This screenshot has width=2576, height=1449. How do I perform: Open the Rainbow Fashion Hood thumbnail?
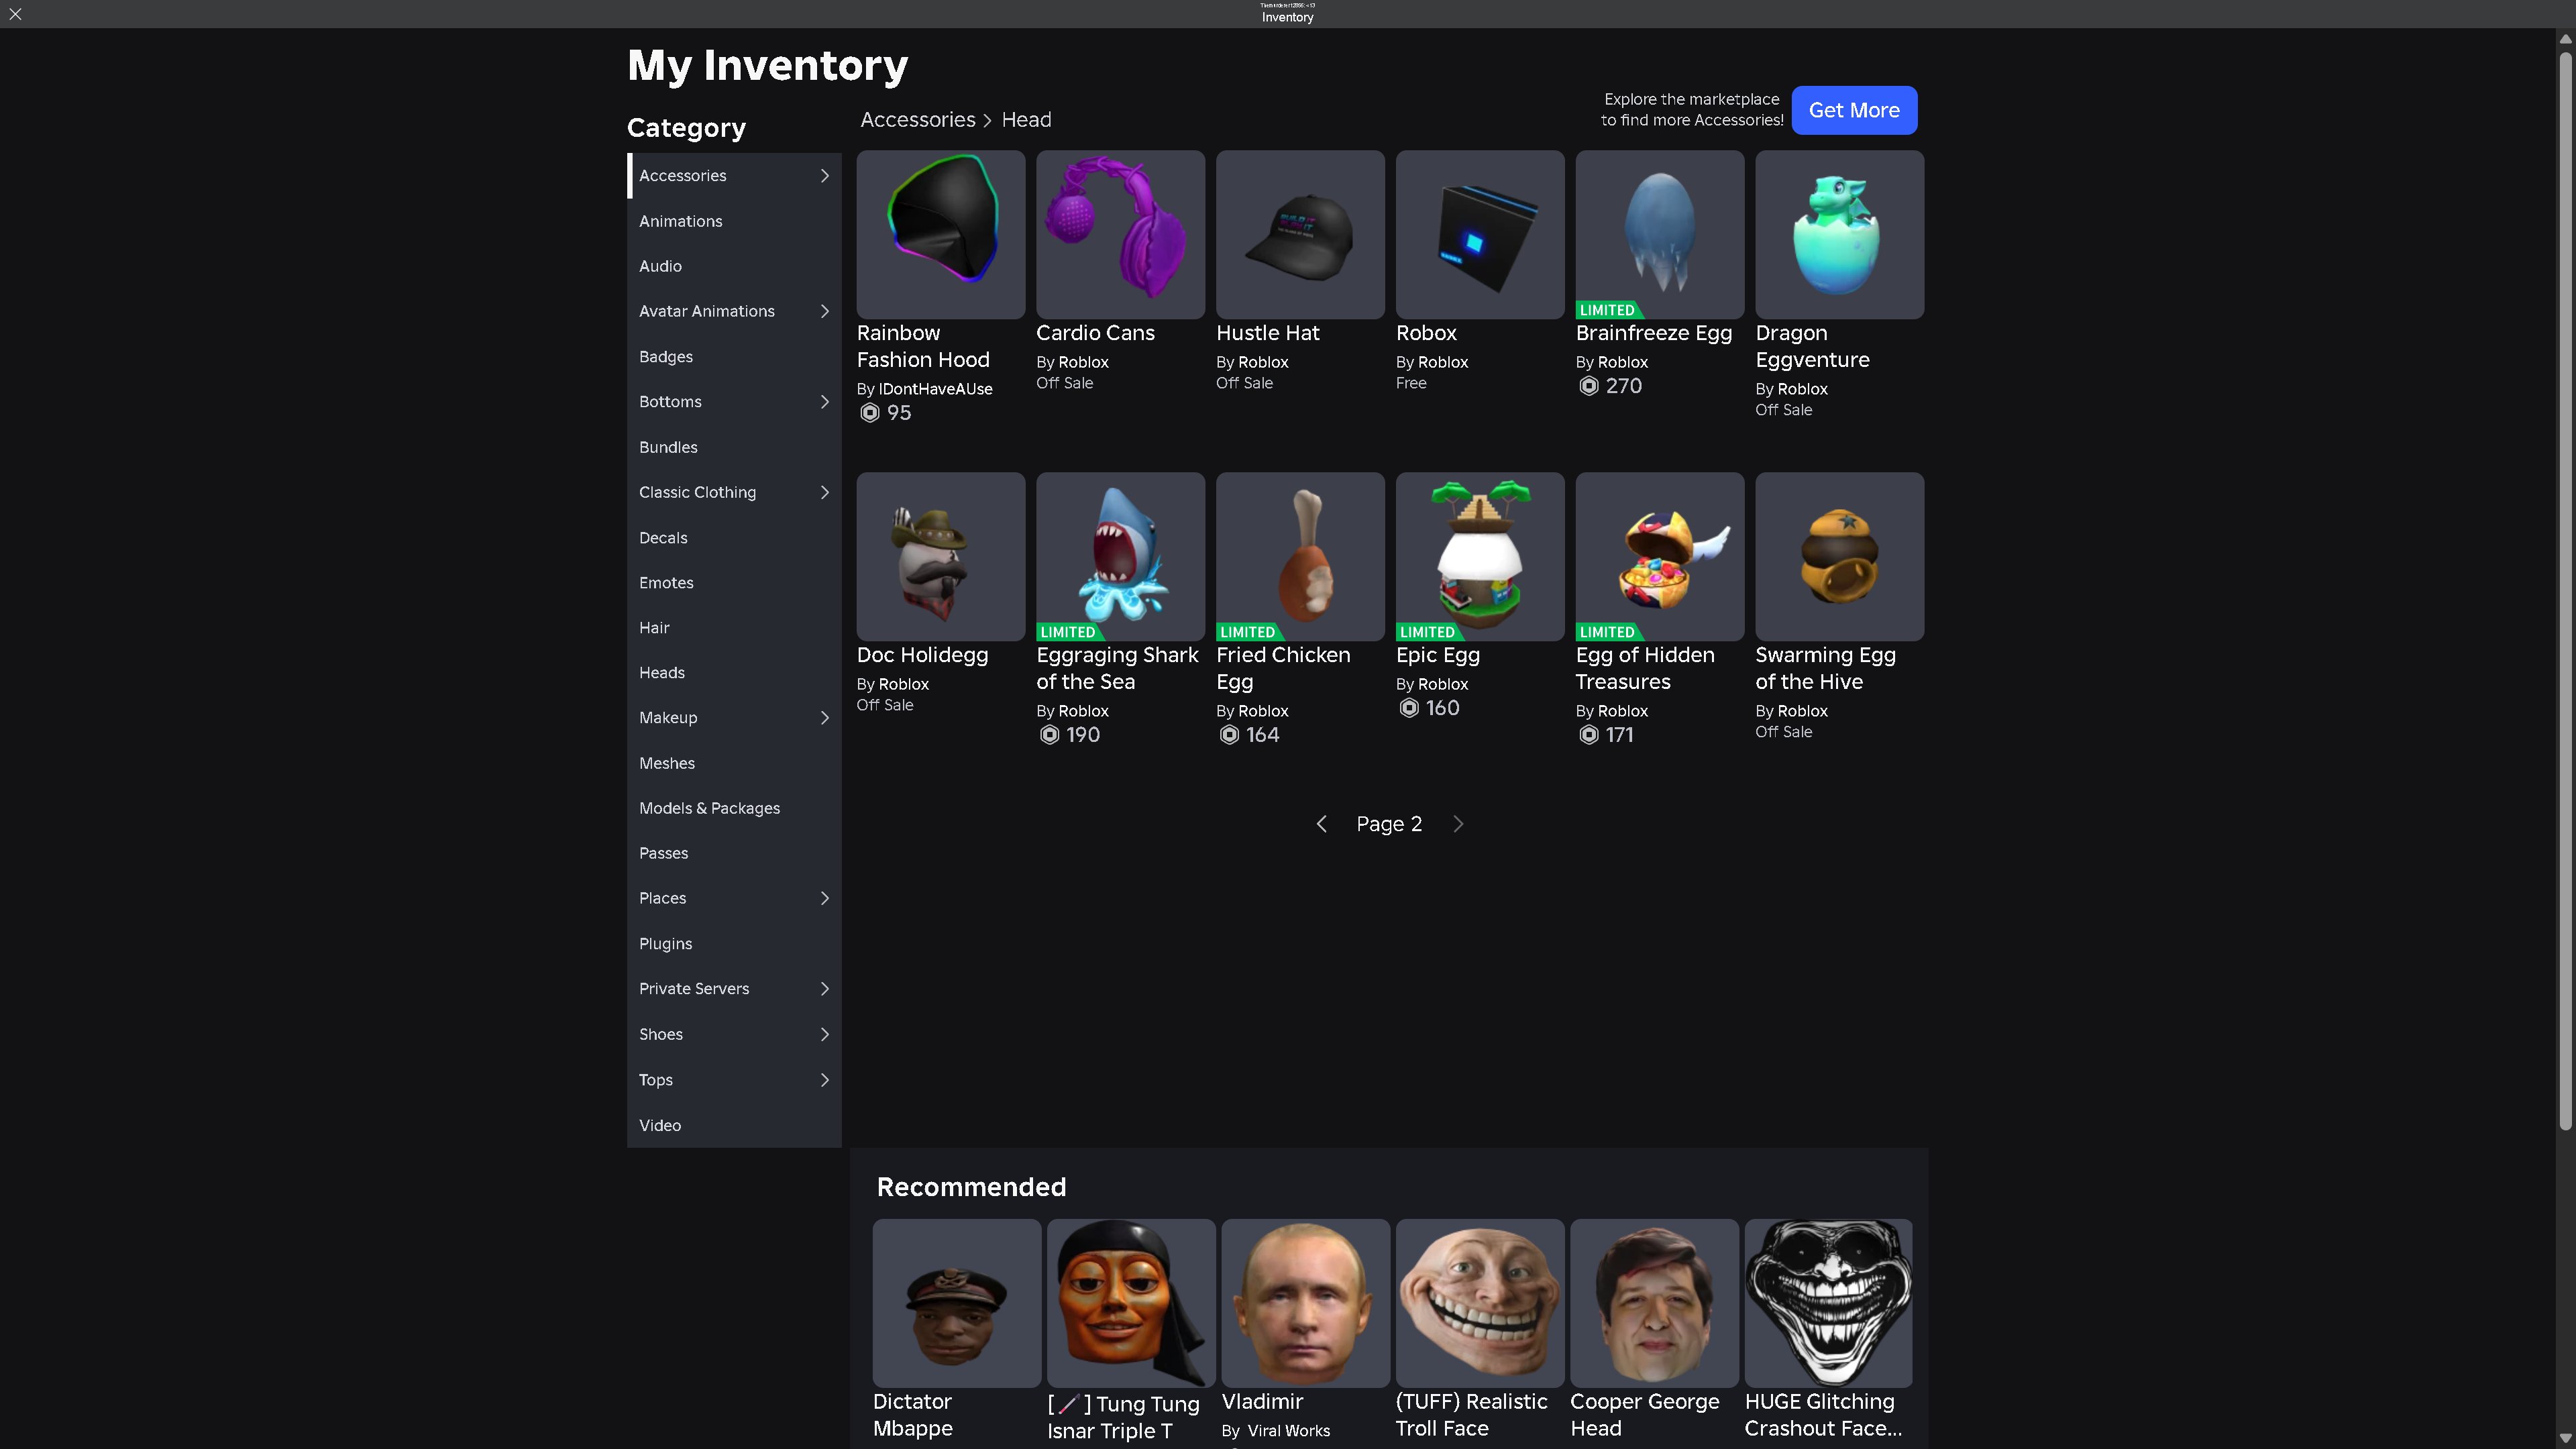[940, 235]
